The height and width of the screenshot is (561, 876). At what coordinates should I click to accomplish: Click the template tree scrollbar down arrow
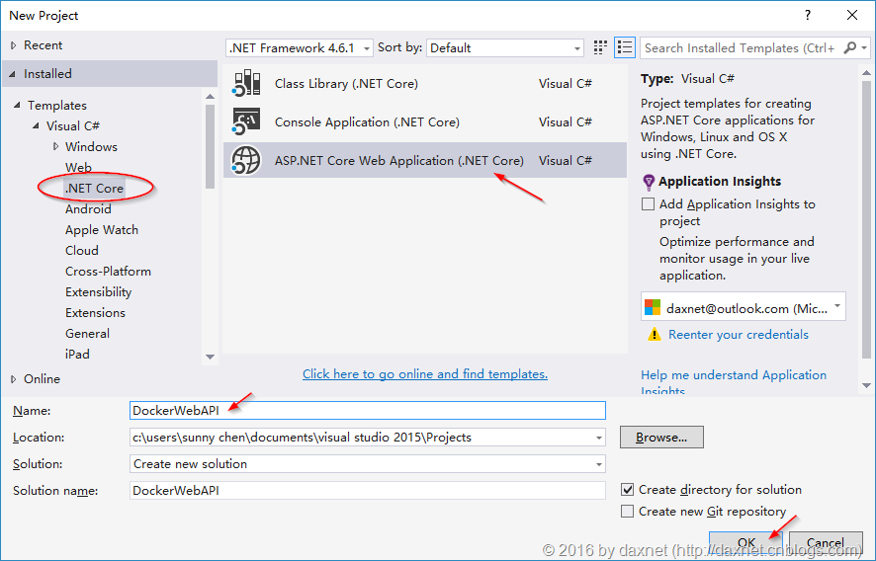[210, 357]
